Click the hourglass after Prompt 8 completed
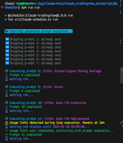 [x=7, y=79]
